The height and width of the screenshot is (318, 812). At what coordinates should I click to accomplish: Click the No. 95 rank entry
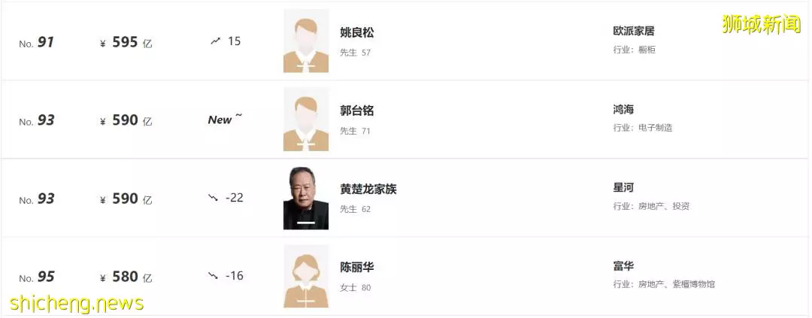coord(37,277)
